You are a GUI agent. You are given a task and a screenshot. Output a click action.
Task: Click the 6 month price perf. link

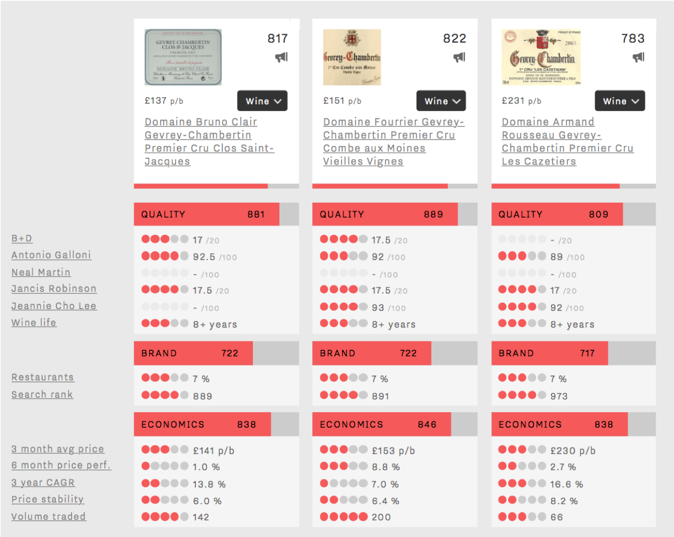tap(61, 465)
